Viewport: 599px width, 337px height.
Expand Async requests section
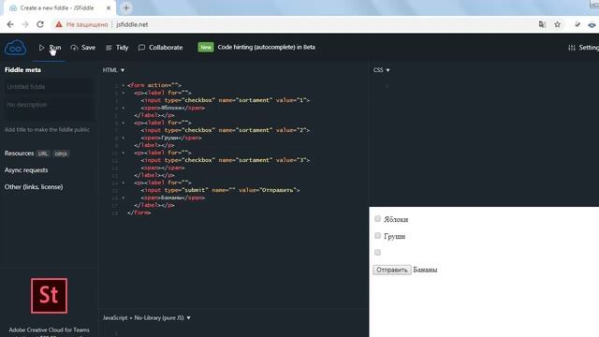(26, 170)
